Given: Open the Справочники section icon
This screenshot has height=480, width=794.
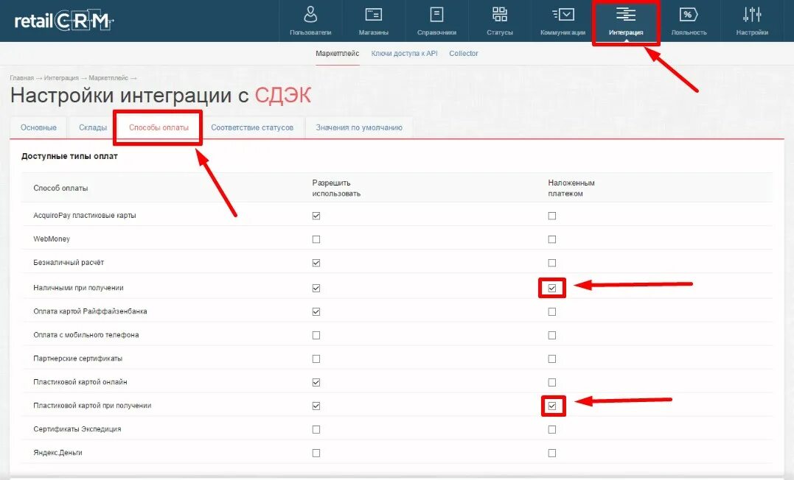Looking at the screenshot, I should (436, 15).
